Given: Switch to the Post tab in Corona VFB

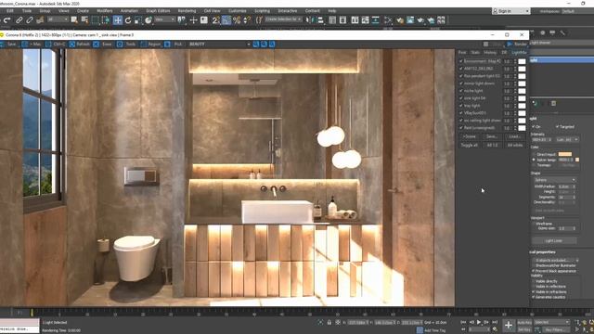Looking at the screenshot, I should [462, 53].
